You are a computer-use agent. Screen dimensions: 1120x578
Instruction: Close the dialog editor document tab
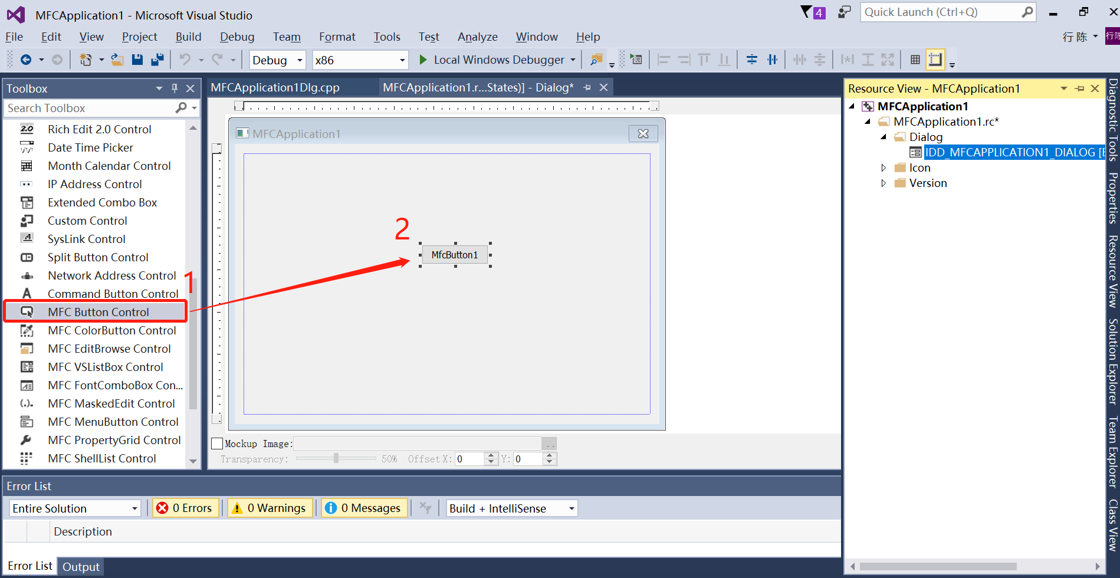pyautogui.click(x=603, y=87)
